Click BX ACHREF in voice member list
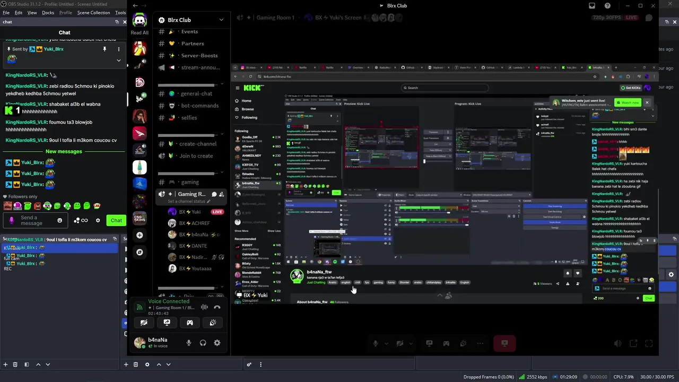This screenshot has width=679, height=382. coord(195,223)
